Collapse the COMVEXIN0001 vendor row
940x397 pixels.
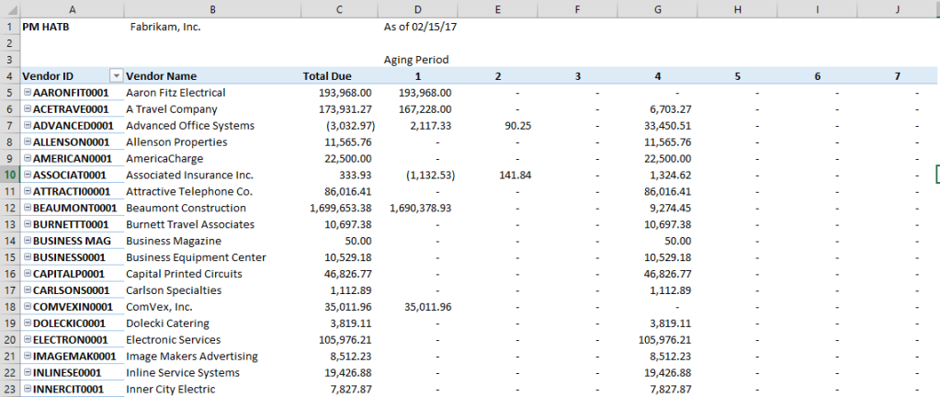[x=27, y=306]
